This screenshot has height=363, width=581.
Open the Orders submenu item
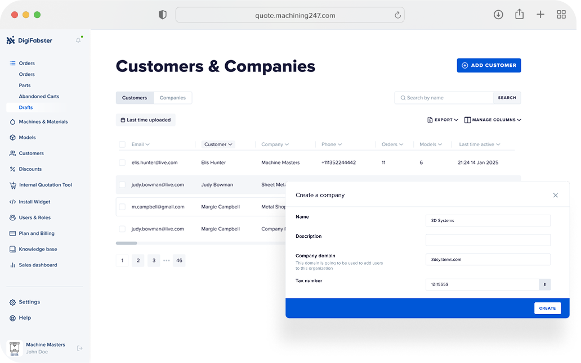26,74
